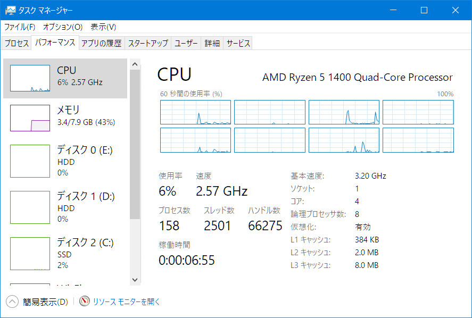Select the 60秒間の使用率 main graph area
Viewport: 472px width, 318px height.
[306, 125]
